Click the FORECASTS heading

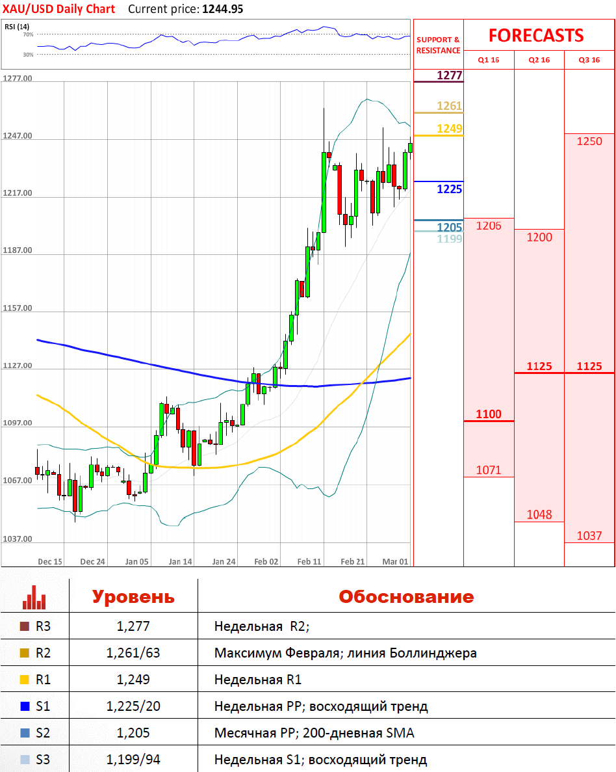tap(536, 36)
